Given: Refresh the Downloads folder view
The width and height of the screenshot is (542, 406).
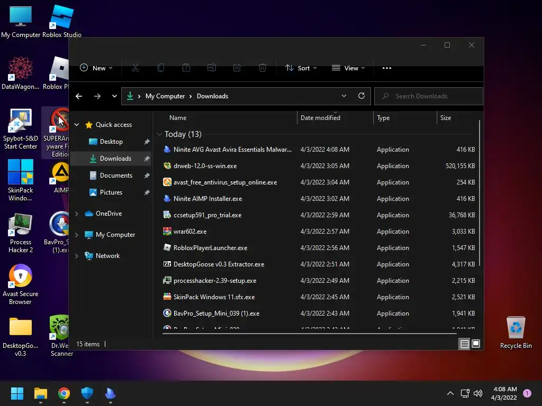Looking at the screenshot, I should (361, 96).
